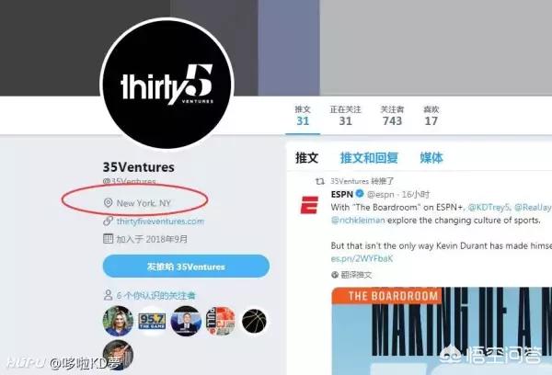
Task: Switch to the 媒体 tab
Action: [x=431, y=158]
